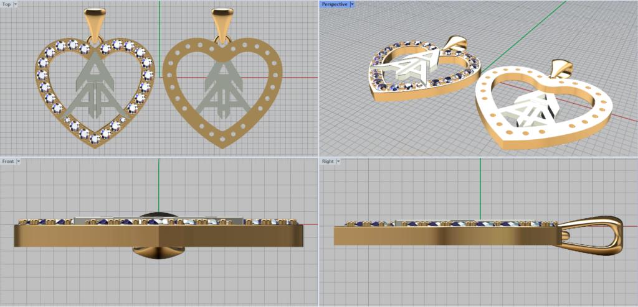This screenshot has height=307, width=638.
Task: Expand the Front viewport menu arrow
Action: [x=19, y=161]
